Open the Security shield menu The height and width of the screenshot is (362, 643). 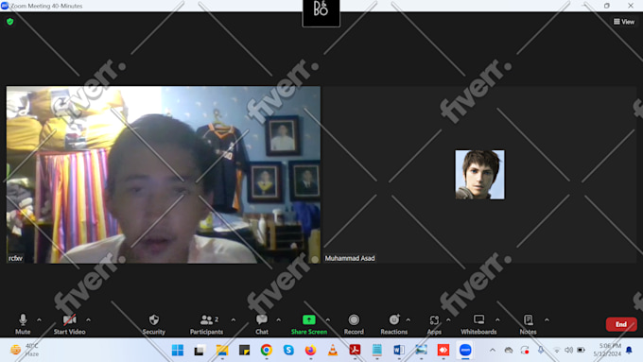click(x=154, y=324)
